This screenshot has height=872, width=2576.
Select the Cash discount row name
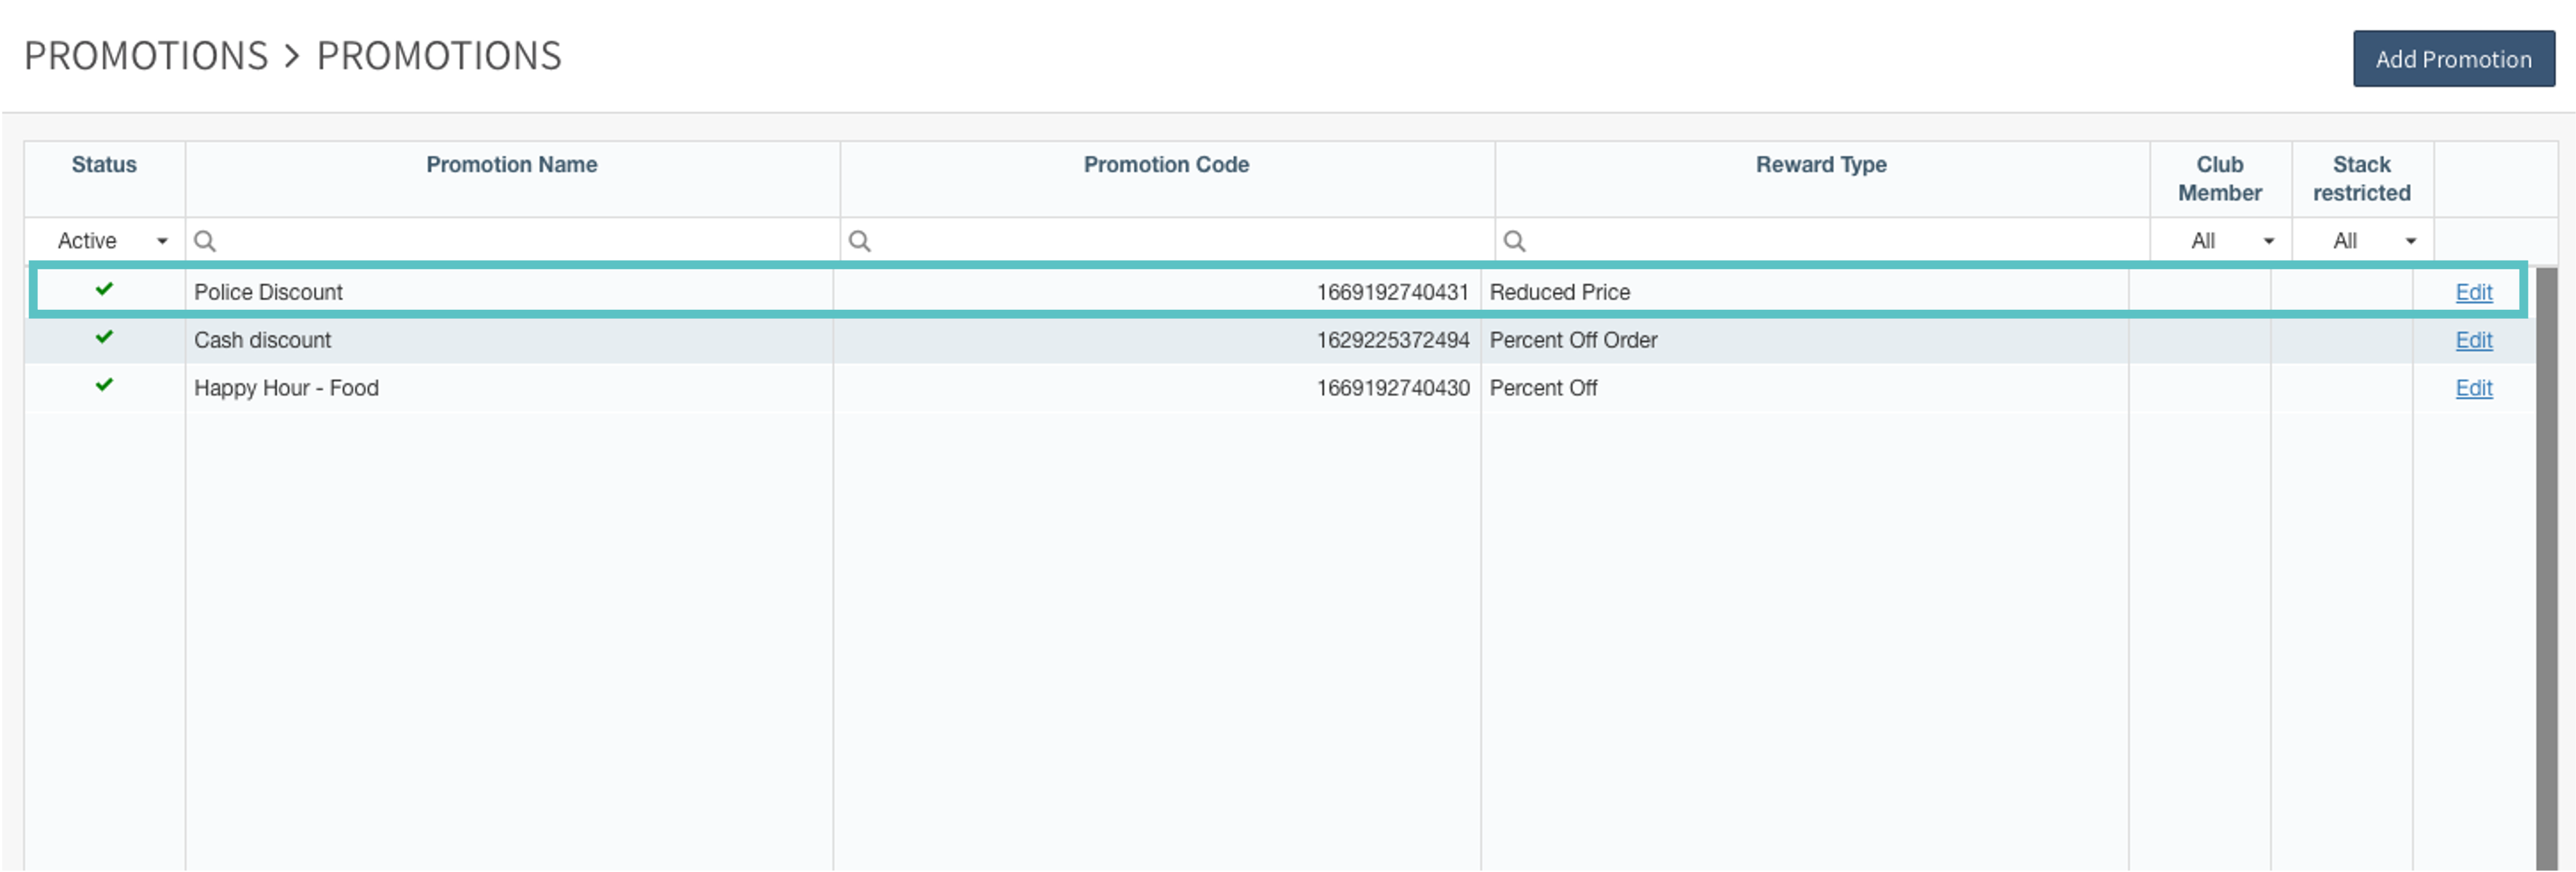click(262, 340)
